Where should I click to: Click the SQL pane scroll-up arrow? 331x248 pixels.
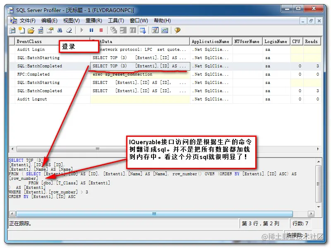[319, 162]
